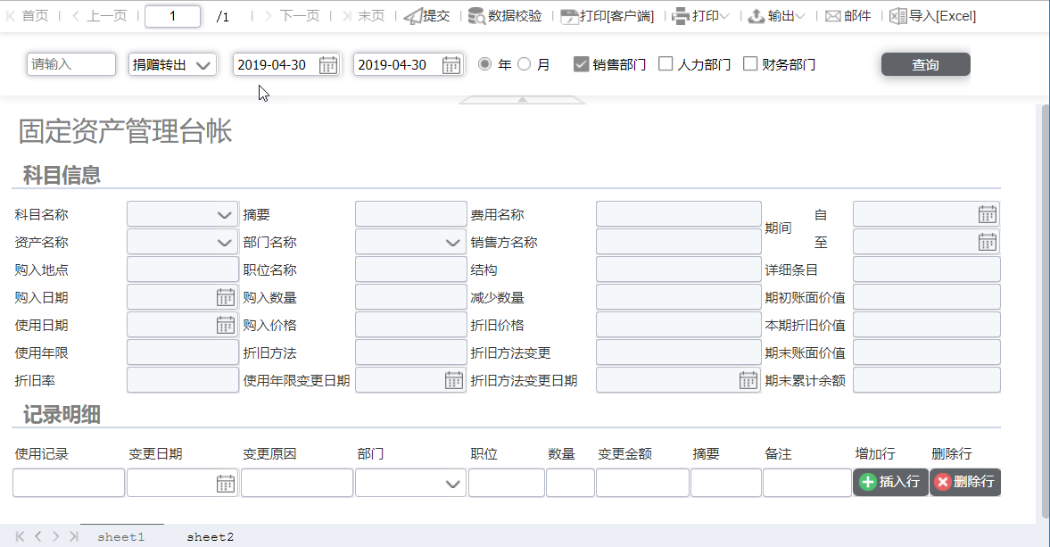Select the 年 radio button
The image size is (1050, 547).
tap(484, 64)
